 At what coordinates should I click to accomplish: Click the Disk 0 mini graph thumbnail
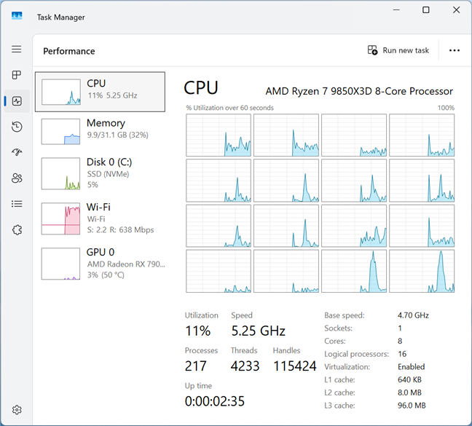pyautogui.click(x=60, y=173)
